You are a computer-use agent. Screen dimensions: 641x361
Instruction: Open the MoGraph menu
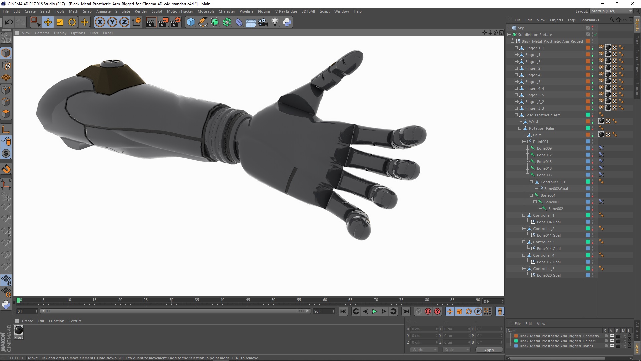pos(206,11)
